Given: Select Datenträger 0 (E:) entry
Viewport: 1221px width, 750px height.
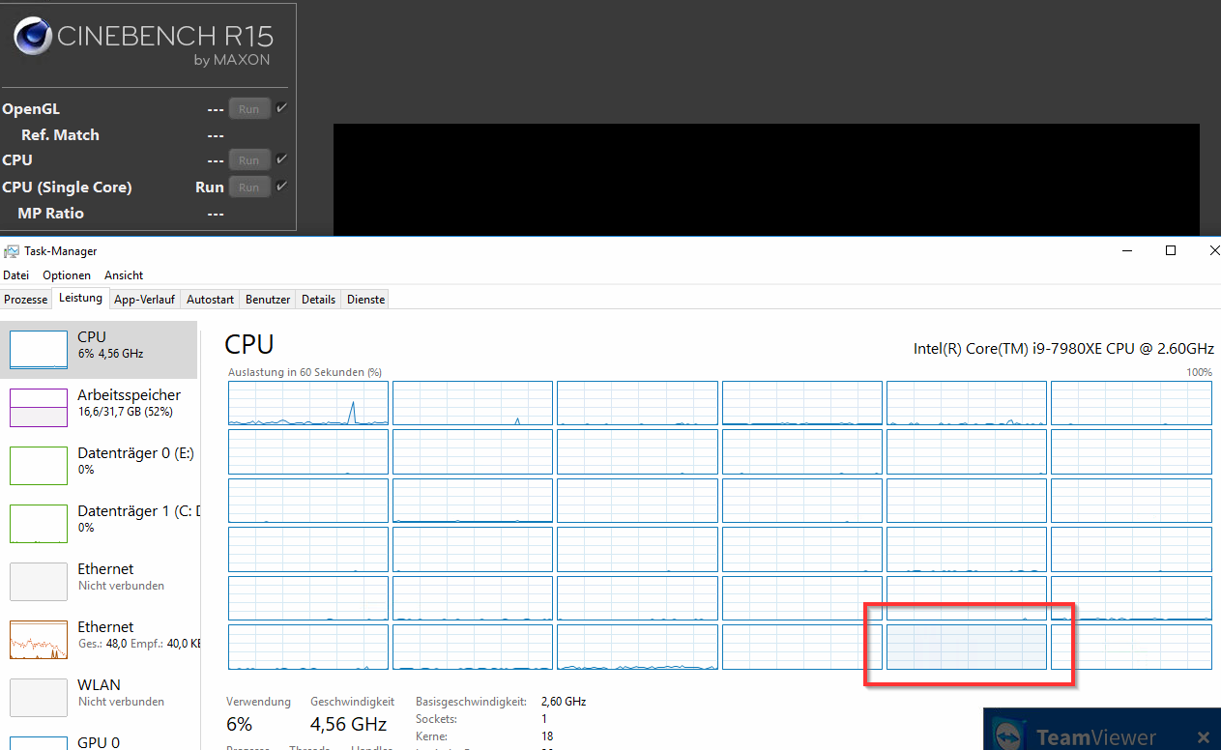Looking at the screenshot, I should 100,466.
